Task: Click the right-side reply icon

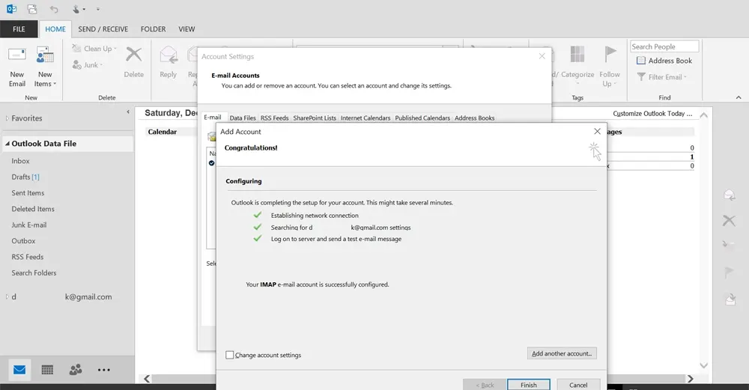Action: pyautogui.click(x=729, y=195)
